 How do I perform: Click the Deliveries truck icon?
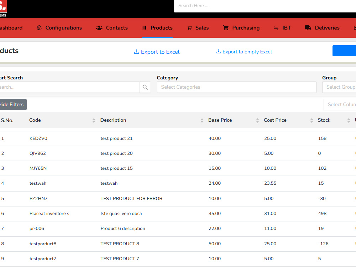[x=308, y=28]
